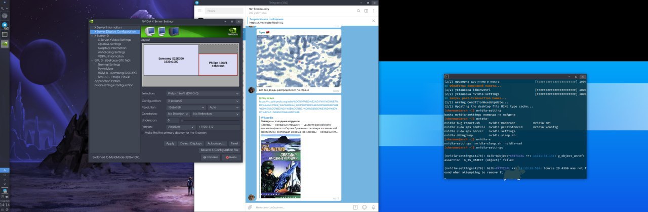
Task: Click the bot commands icon in message bar
Action: pyautogui.click(x=355, y=207)
